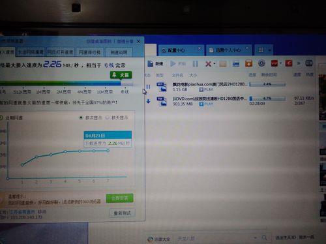This screenshot has width=326, height=244.
Task: Click the 新建 new task icon in Xunlei
Action: pyautogui.click(x=150, y=64)
